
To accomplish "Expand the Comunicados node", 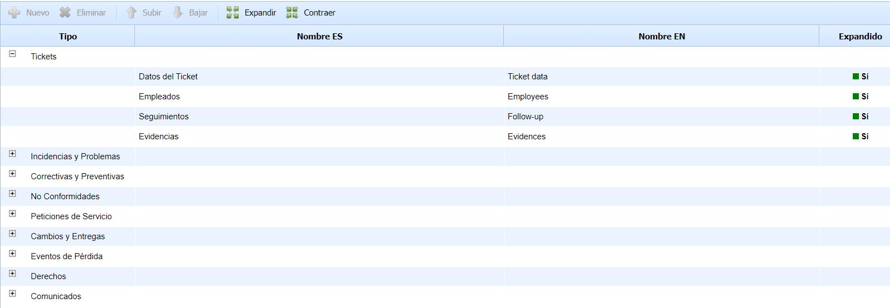I will coord(12,294).
